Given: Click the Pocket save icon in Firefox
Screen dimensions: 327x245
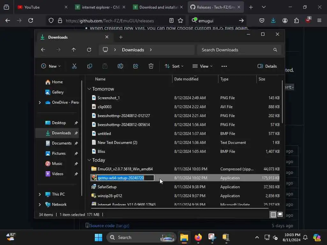Looking at the screenshot, I should (x=262, y=20).
